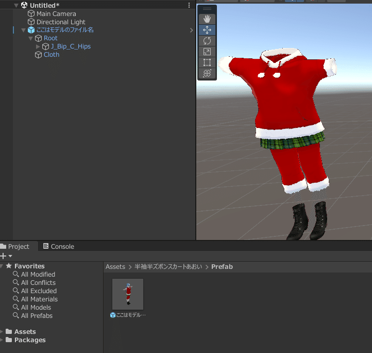372x353 pixels.
Task: Collapse the Root node
Action: pos(30,38)
